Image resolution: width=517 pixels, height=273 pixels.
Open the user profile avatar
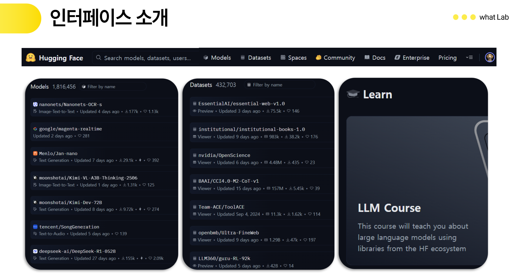coord(489,57)
